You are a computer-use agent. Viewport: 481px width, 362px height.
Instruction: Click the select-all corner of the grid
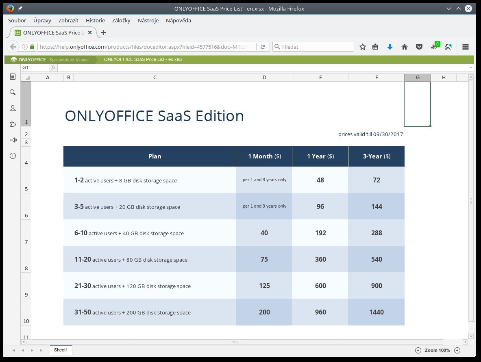pos(26,78)
